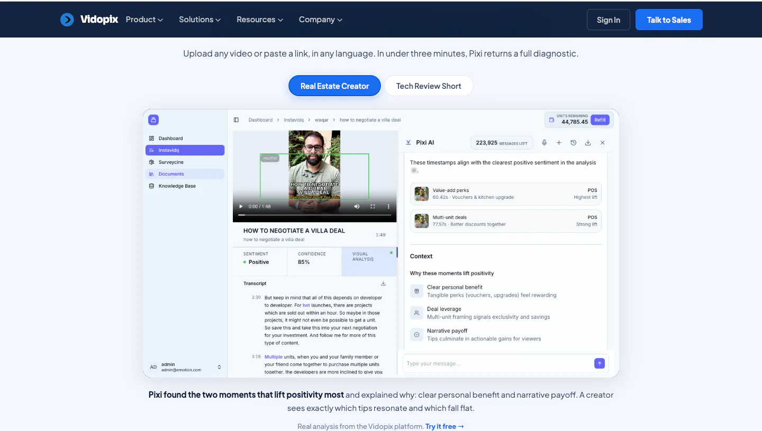Open Dashboard in the app sidebar

pos(185,138)
